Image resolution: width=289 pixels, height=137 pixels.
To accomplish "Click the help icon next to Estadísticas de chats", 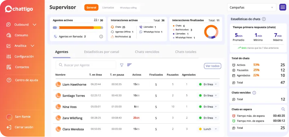I will click(264, 19).
